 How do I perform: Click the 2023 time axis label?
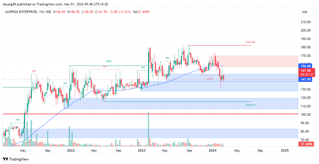142,150
